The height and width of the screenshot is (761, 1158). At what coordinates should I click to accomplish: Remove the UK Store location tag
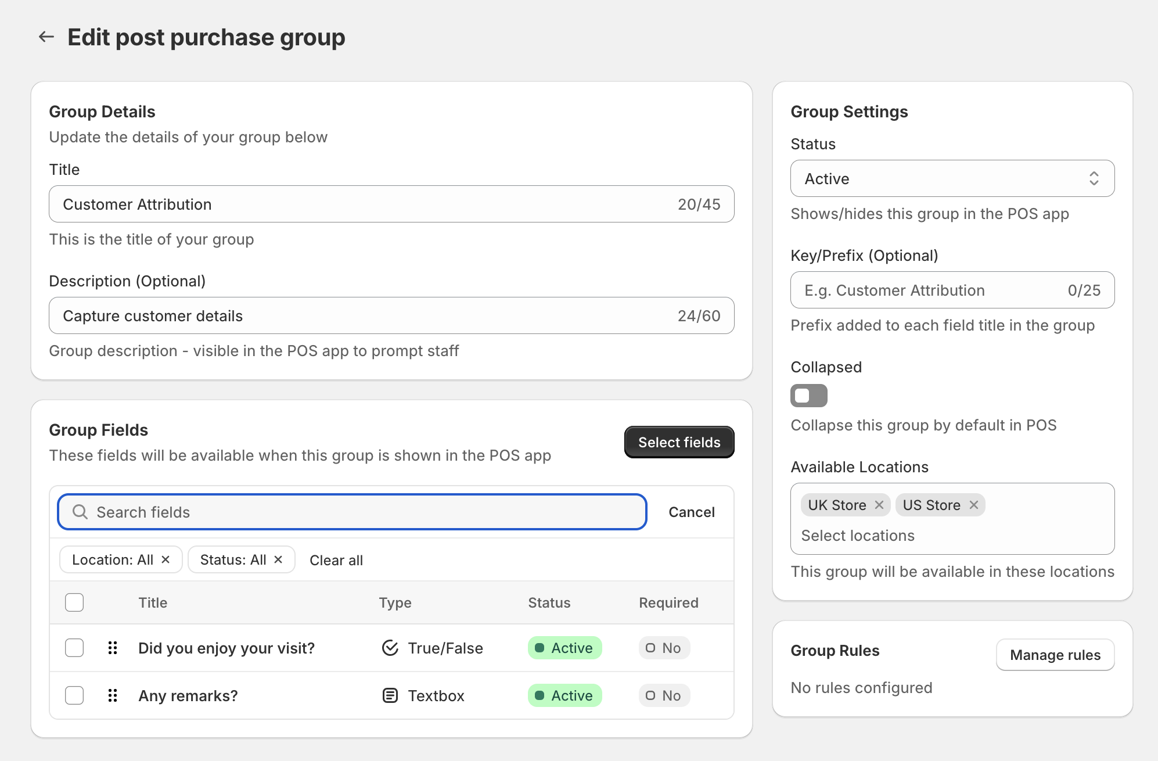click(x=879, y=505)
